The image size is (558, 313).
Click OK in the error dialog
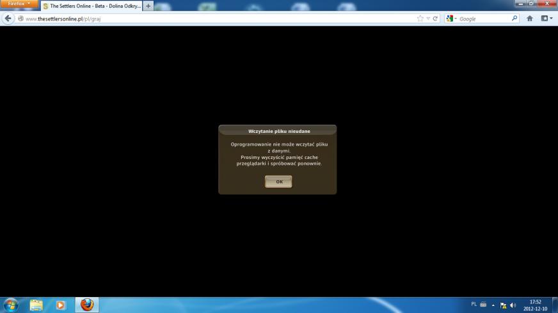278,181
